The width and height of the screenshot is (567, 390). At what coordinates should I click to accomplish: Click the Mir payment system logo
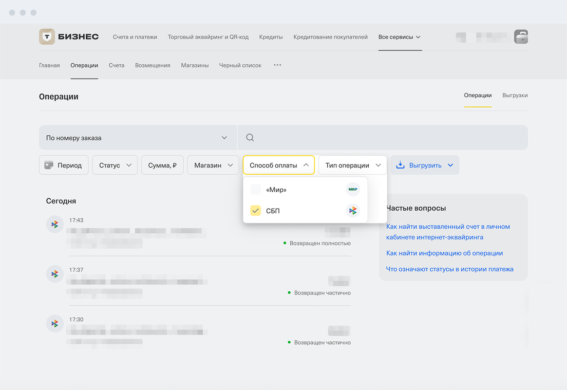(x=353, y=190)
